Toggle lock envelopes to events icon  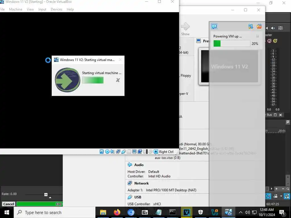point(287,196)
